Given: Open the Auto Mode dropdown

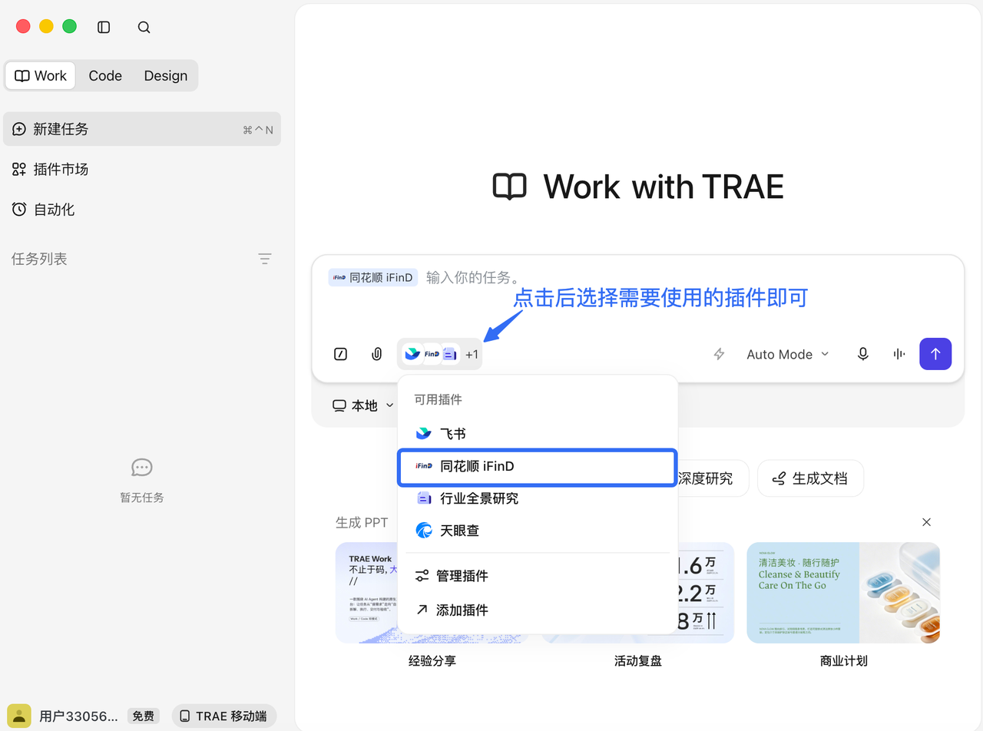Looking at the screenshot, I should [788, 354].
